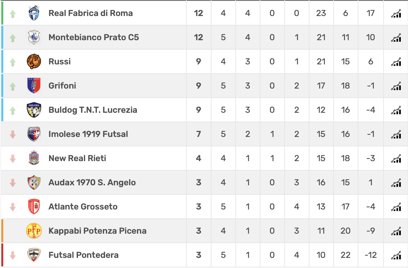408x268 pixels.
Task: Open stats chart icon for Audax 1970 S. Angelo
Action: coord(396,183)
